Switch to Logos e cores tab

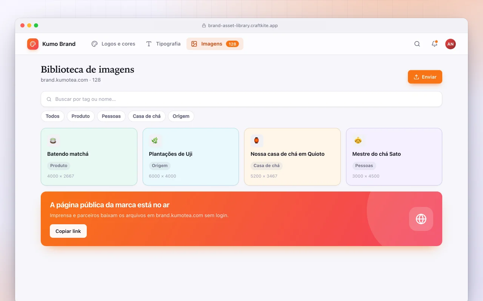coord(113,44)
